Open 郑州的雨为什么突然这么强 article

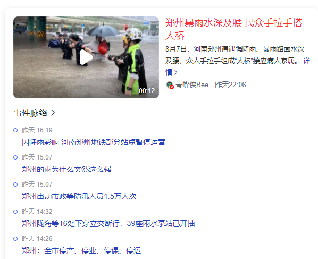tap(66, 169)
